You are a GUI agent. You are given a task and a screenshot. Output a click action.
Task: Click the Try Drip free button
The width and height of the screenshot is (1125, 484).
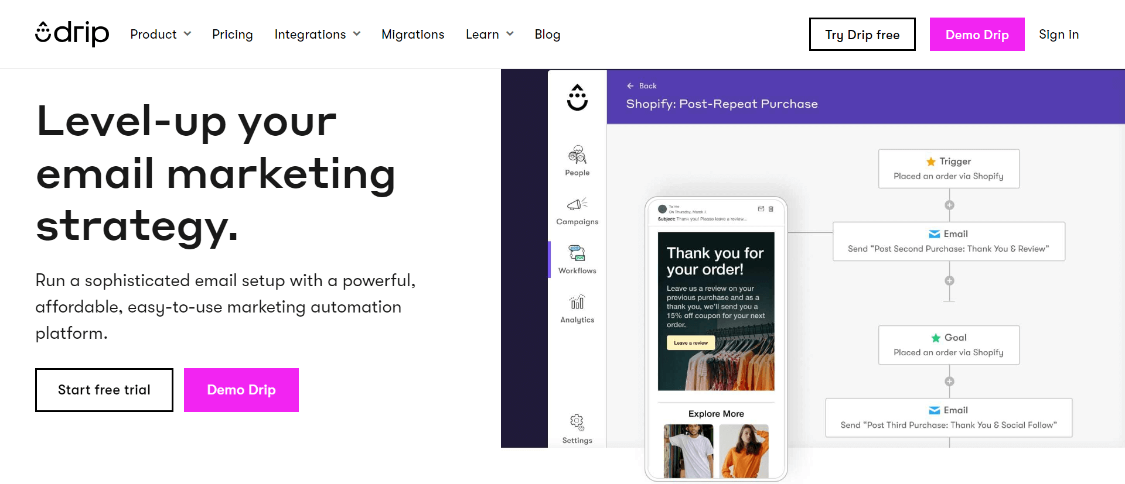862,35
